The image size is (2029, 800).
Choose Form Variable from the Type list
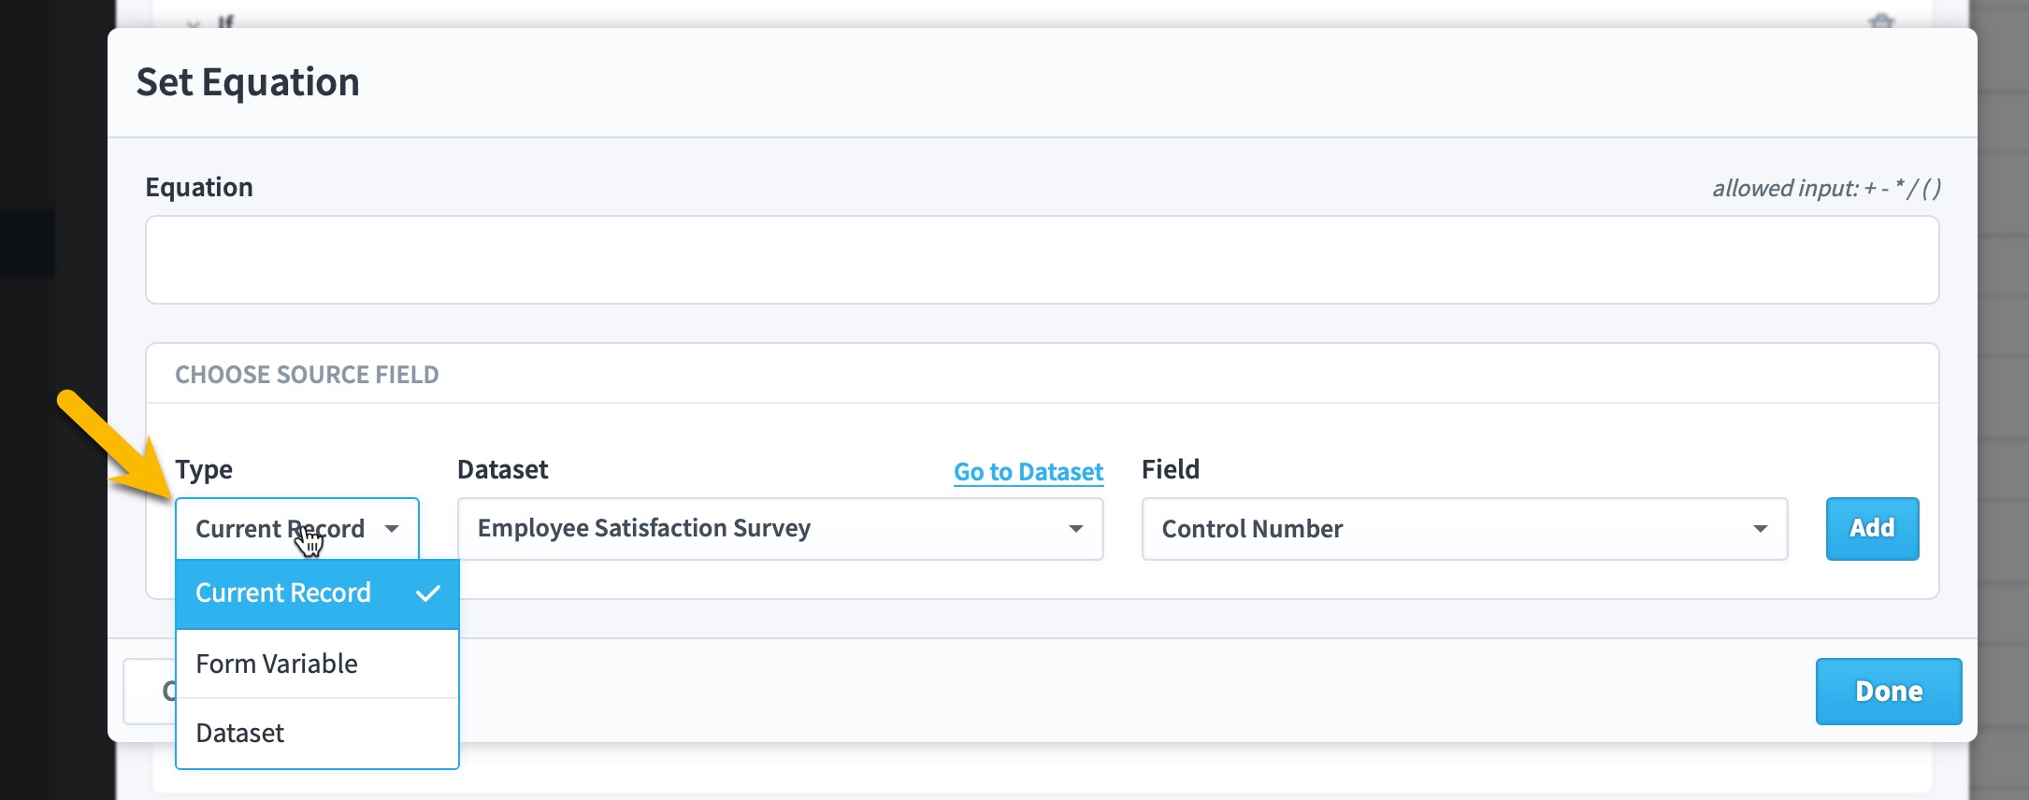tap(317, 664)
